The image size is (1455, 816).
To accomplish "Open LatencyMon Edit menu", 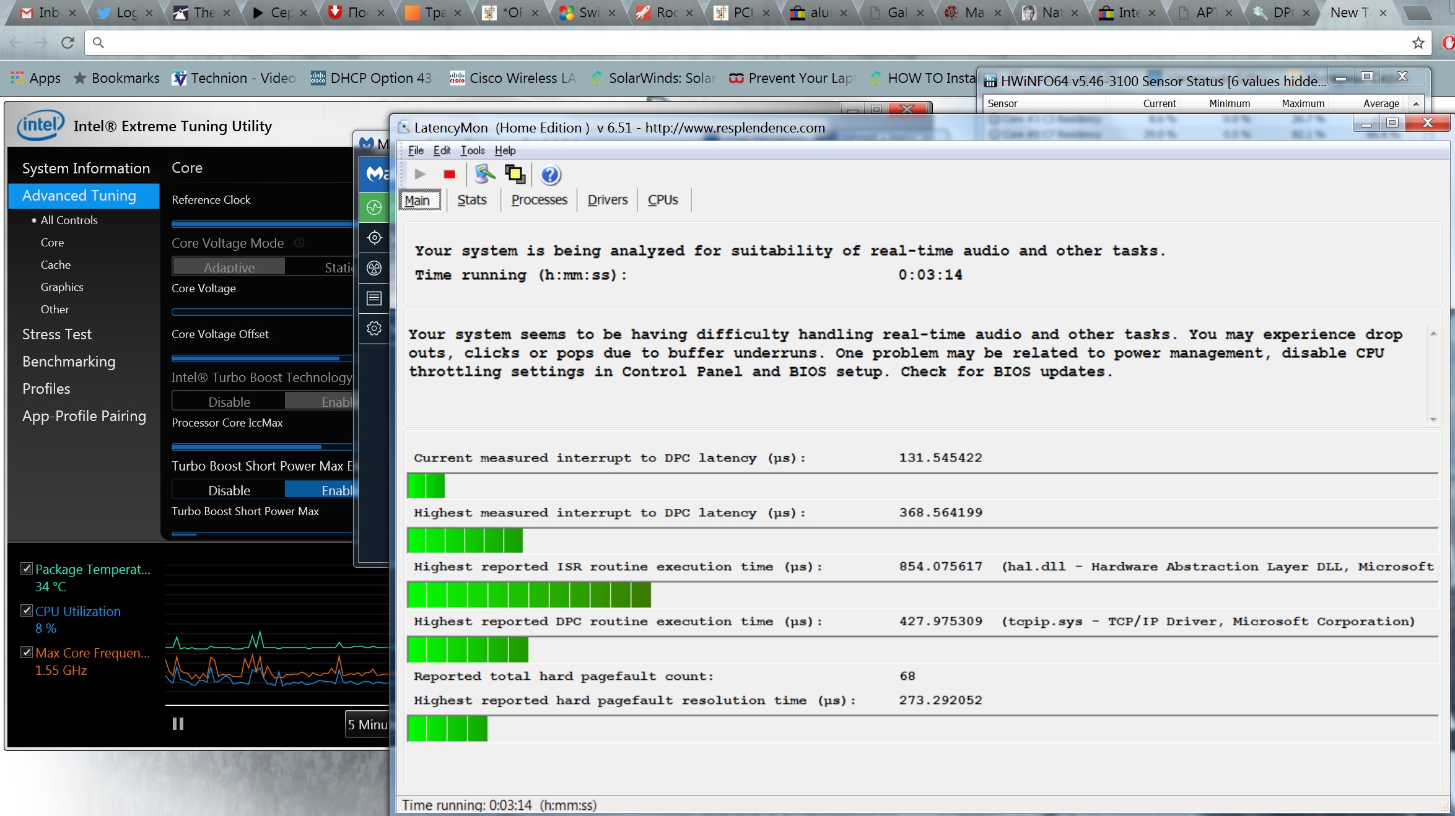I will [442, 150].
